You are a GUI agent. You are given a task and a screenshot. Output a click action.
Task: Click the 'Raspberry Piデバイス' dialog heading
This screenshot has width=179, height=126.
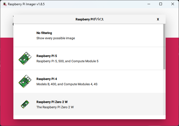(x=89, y=19)
